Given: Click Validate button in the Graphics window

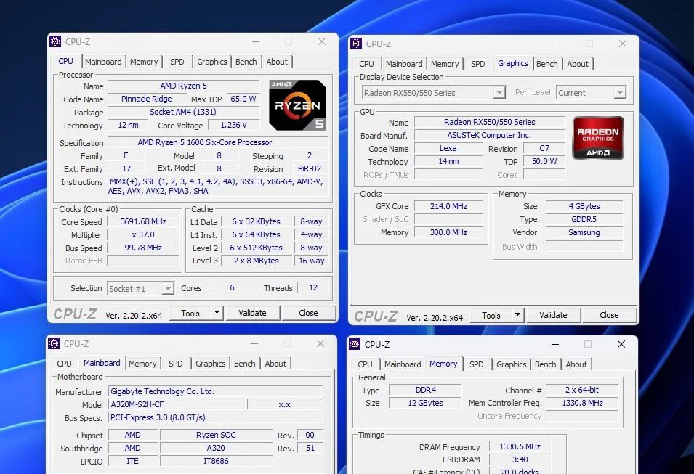Looking at the screenshot, I should pyautogui.click(x=553, y=315).
